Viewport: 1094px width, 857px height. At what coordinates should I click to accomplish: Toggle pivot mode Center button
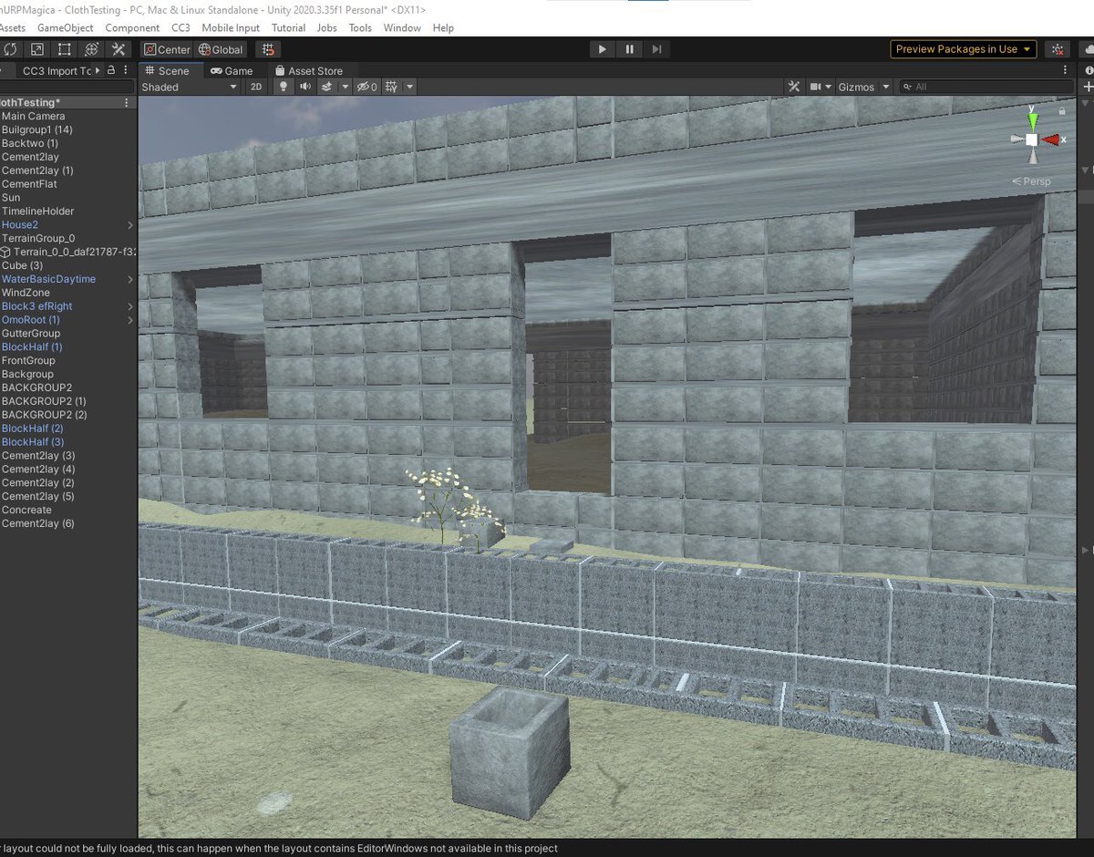pyautogui.click(x=166, y=50)
